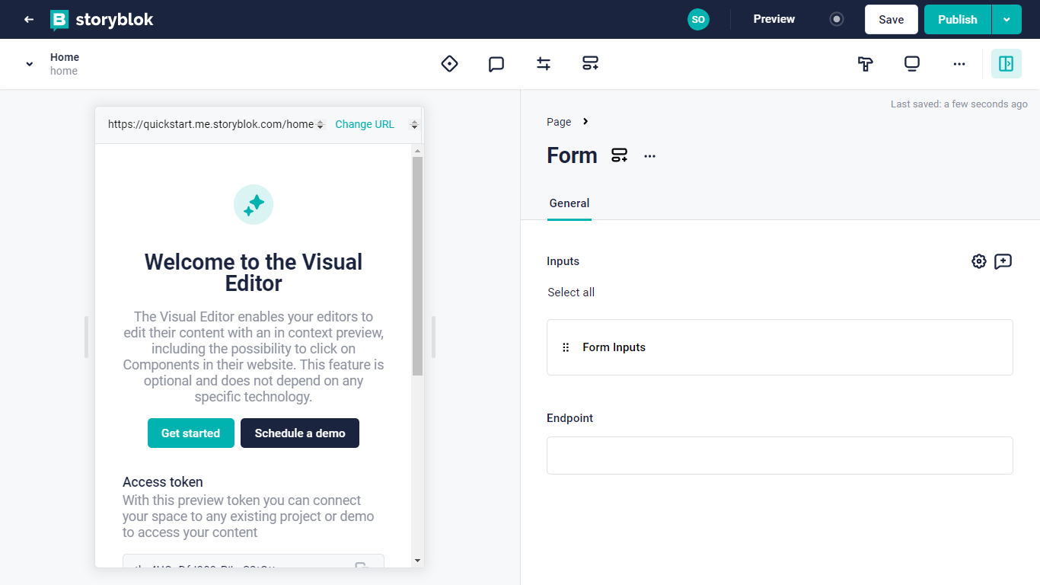Click the Access token heading
The image size is (1040, 585).
point(163,482)
